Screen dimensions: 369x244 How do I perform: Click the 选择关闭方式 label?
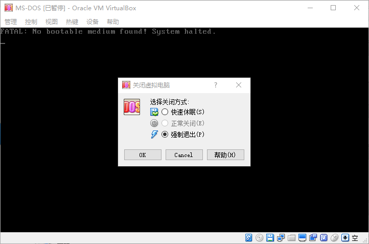click(x=170, y=102)
